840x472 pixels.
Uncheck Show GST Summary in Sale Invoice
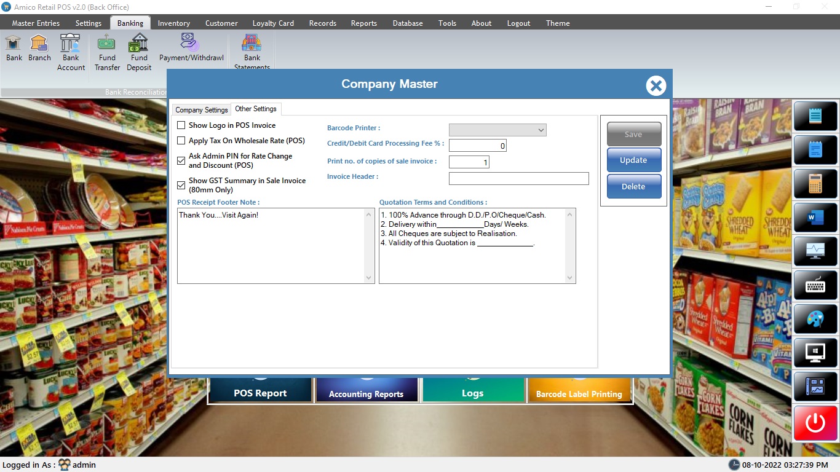tap(181, 185)
